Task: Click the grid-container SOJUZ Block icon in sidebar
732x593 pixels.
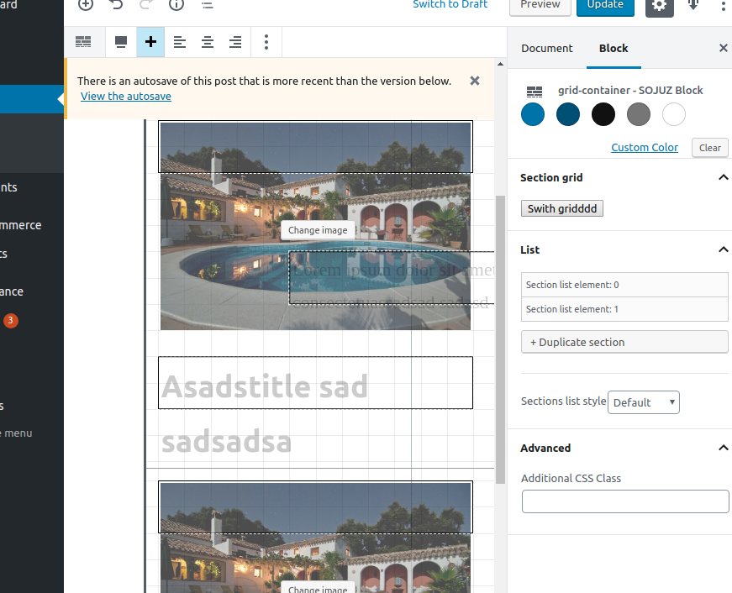Action: click(x=535, y=92)
